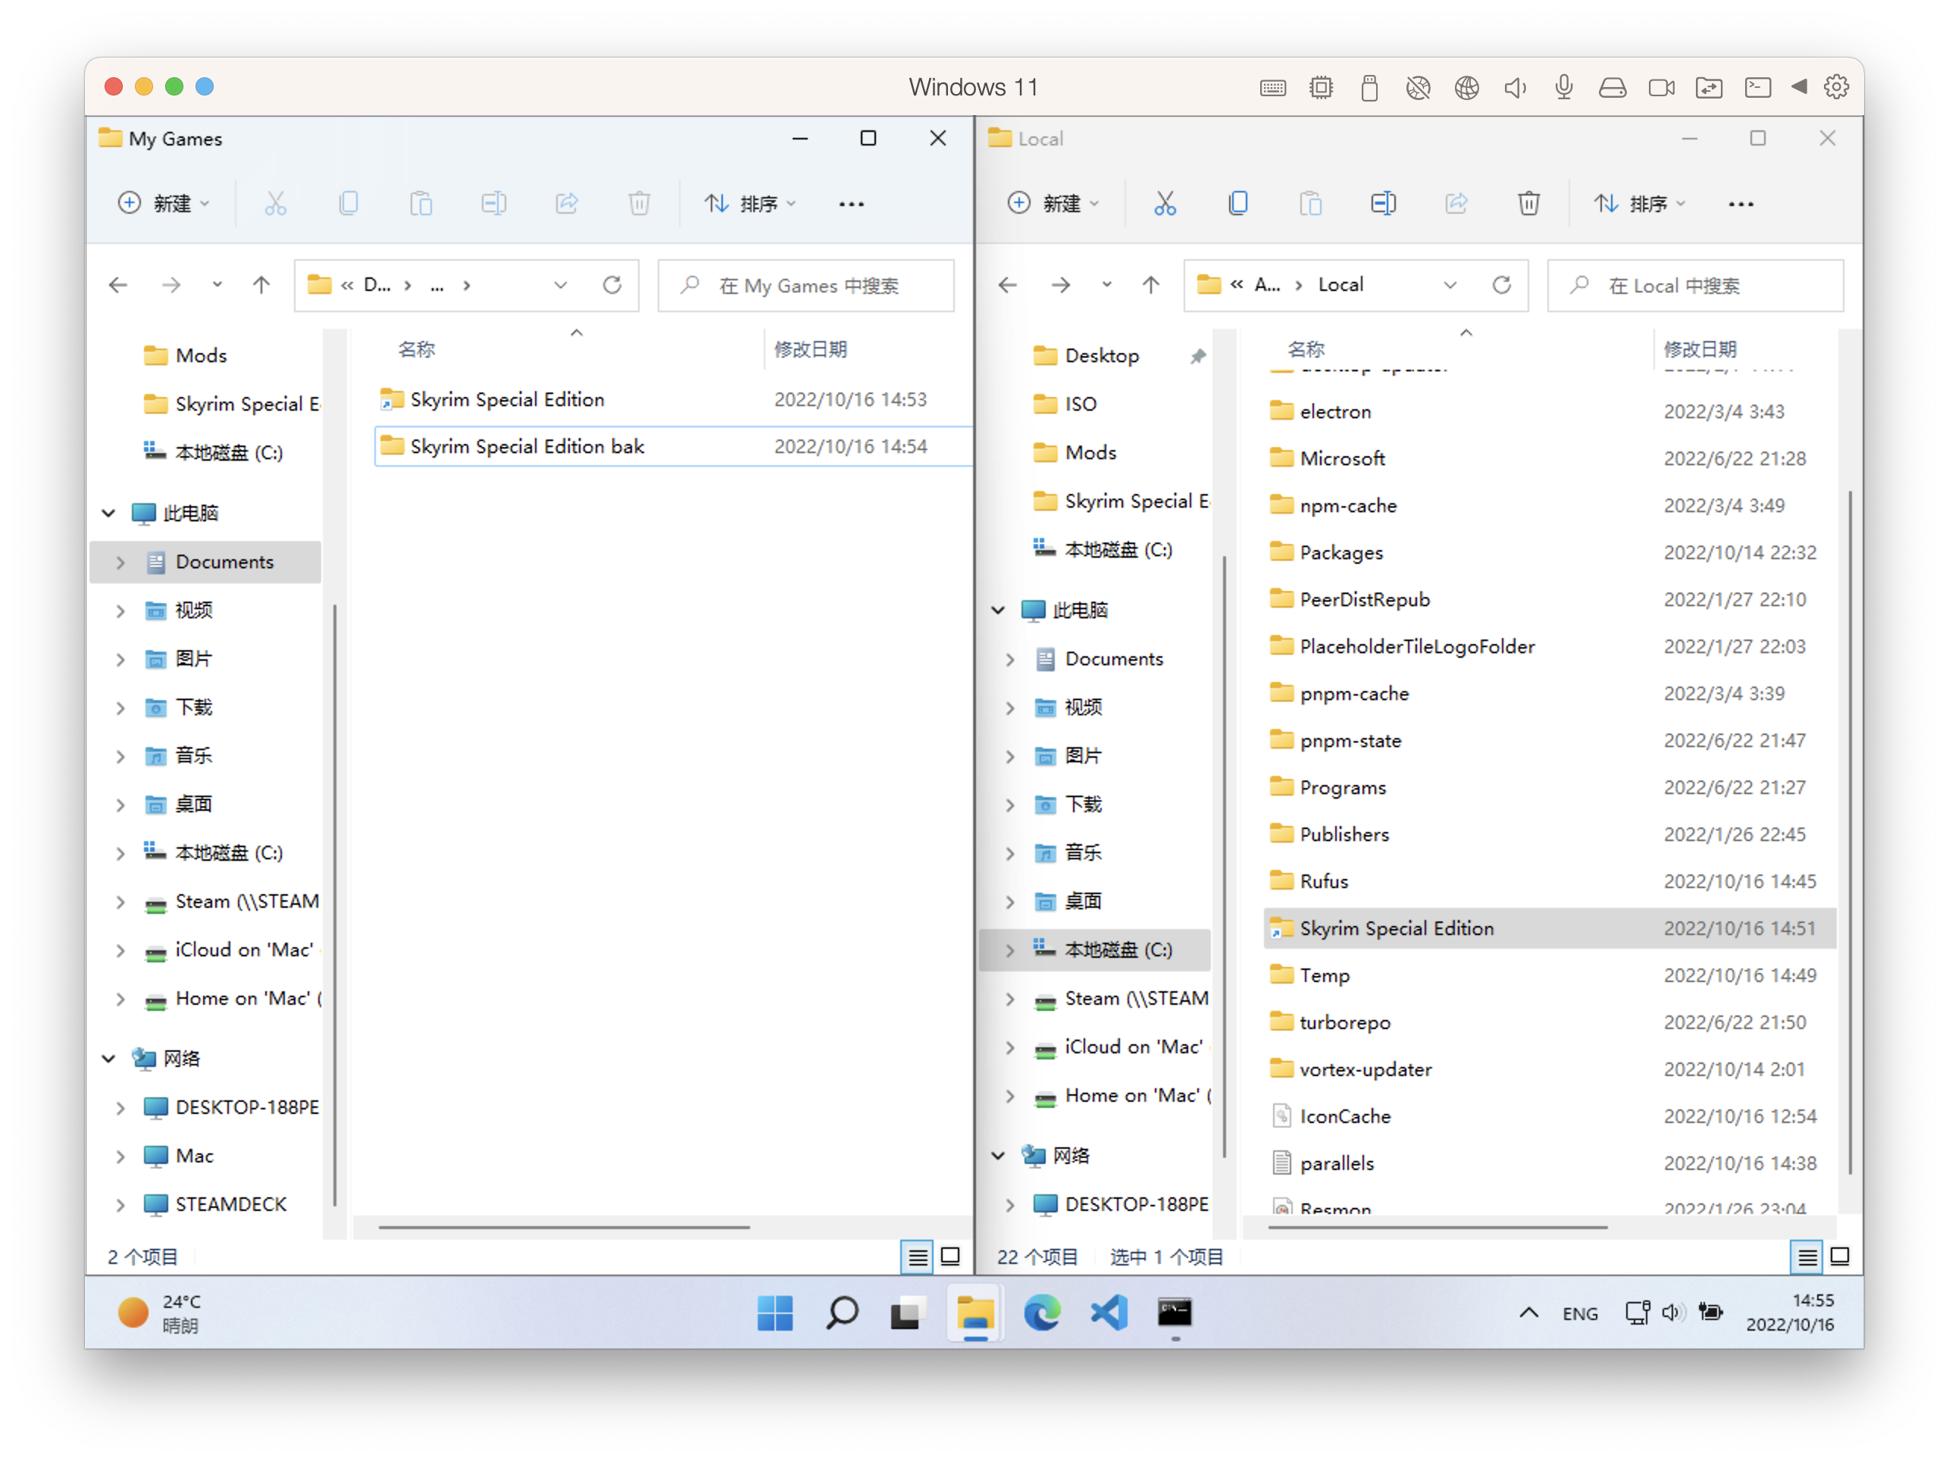1949x1461 pixels.
Task: Click the Delete trash icon in Local window
Action: click(1528, 204)
